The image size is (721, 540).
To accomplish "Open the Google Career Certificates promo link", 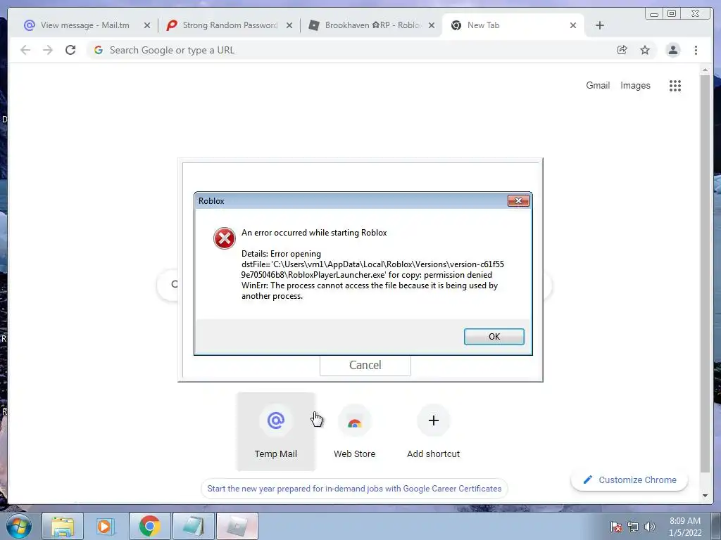I will pyautogui.click(x=354, y=489).
